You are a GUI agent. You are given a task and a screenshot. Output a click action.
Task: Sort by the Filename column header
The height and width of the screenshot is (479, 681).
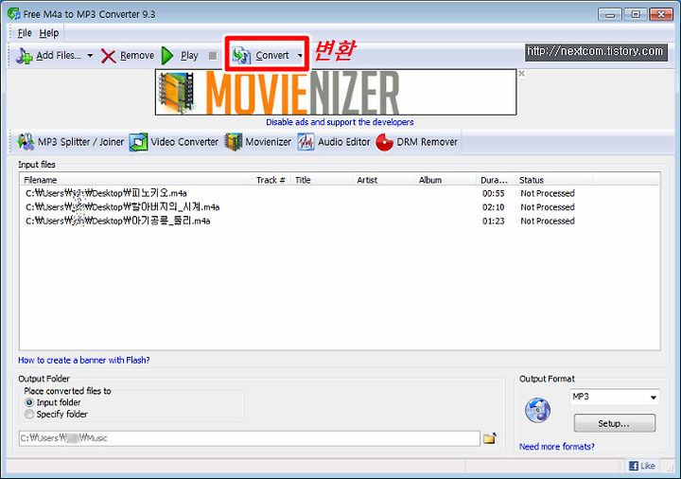tap(136, 180)
